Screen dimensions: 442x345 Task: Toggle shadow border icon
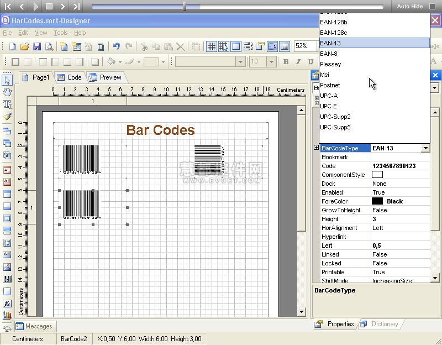[x=95, y=61]
